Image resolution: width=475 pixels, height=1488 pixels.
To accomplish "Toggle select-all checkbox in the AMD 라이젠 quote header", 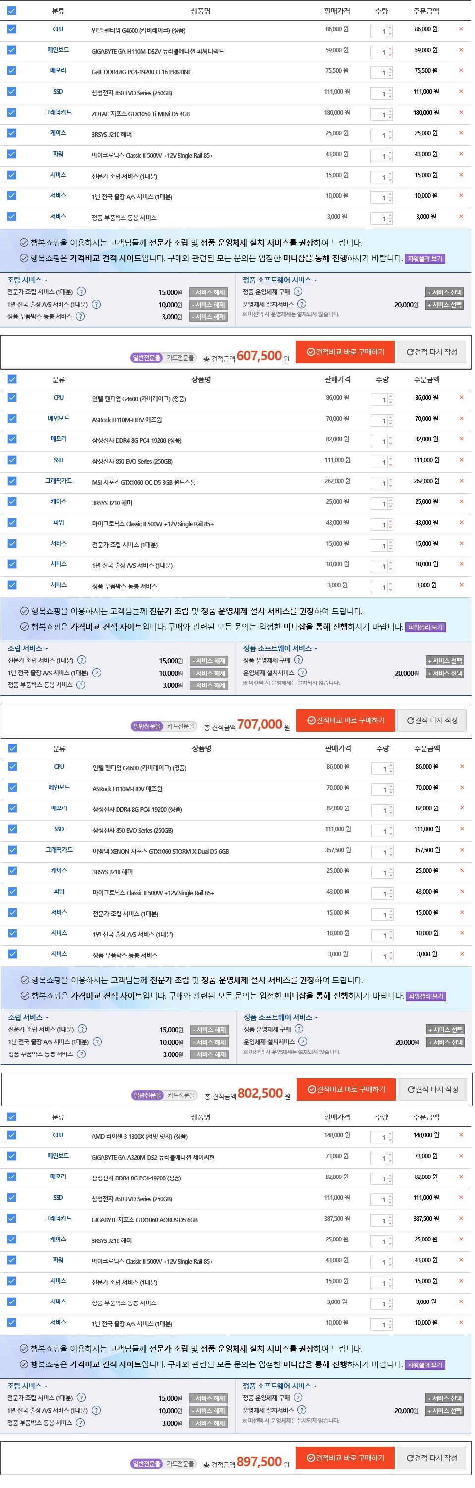I will (x=11, y=1117).
